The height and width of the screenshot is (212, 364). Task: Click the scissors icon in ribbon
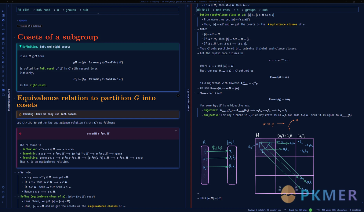(3, 57)
